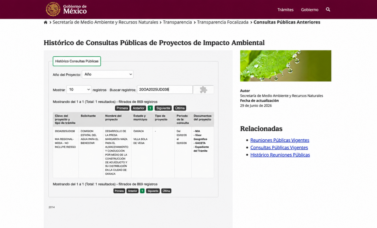Click the bottom Anterior pagination button

[133, 191]
